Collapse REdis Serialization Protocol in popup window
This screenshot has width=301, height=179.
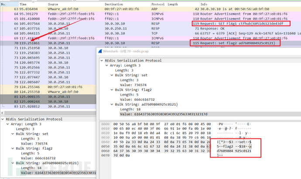pyautogui.click(x=102, y=61)
